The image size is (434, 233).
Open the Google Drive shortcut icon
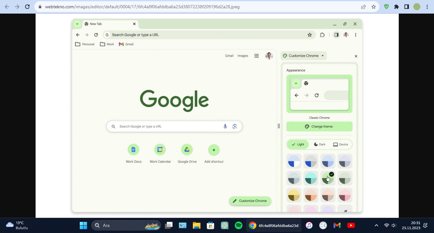point(187,150)
